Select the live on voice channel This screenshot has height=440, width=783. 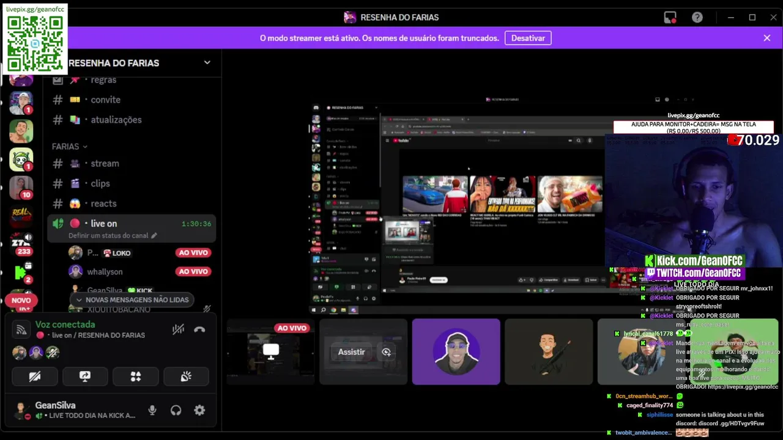tap(132, 229)
